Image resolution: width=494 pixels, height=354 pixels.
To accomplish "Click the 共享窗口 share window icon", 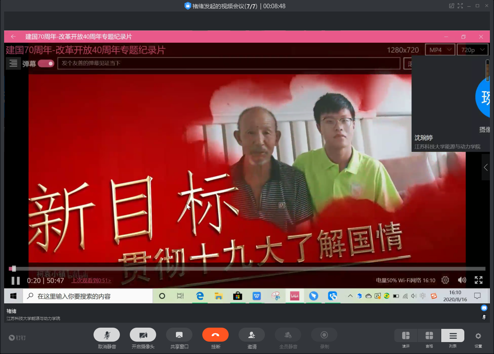I will [179, 335].
